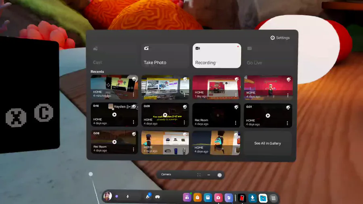Click cloud sync icon on 0:09 HOME video
Screen dimensions: 363x204
(x=185, y=106)
